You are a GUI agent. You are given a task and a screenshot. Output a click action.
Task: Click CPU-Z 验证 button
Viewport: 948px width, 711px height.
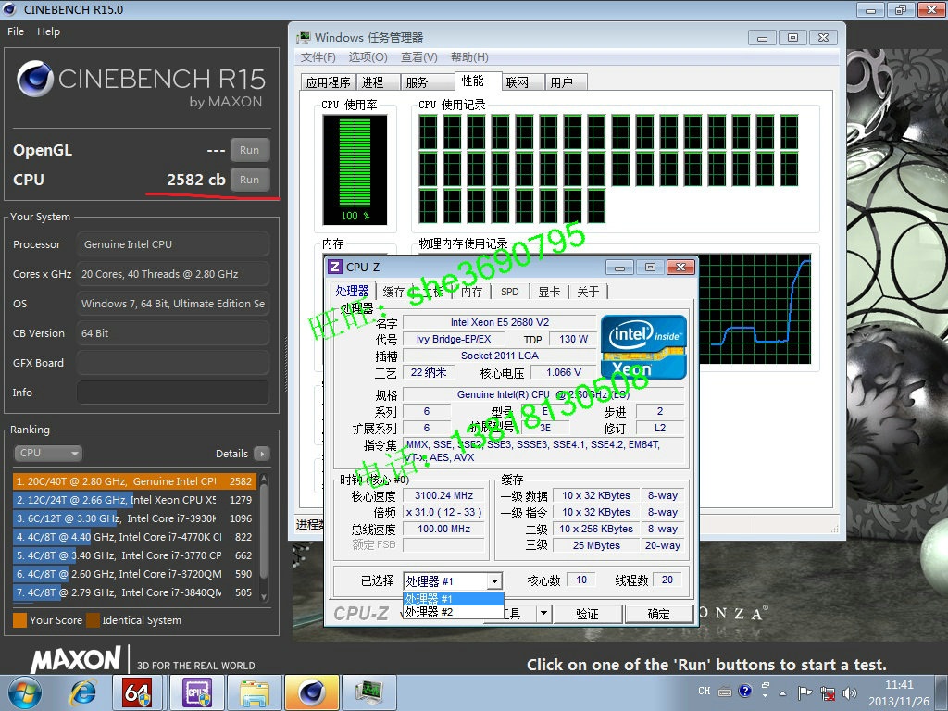587,614
